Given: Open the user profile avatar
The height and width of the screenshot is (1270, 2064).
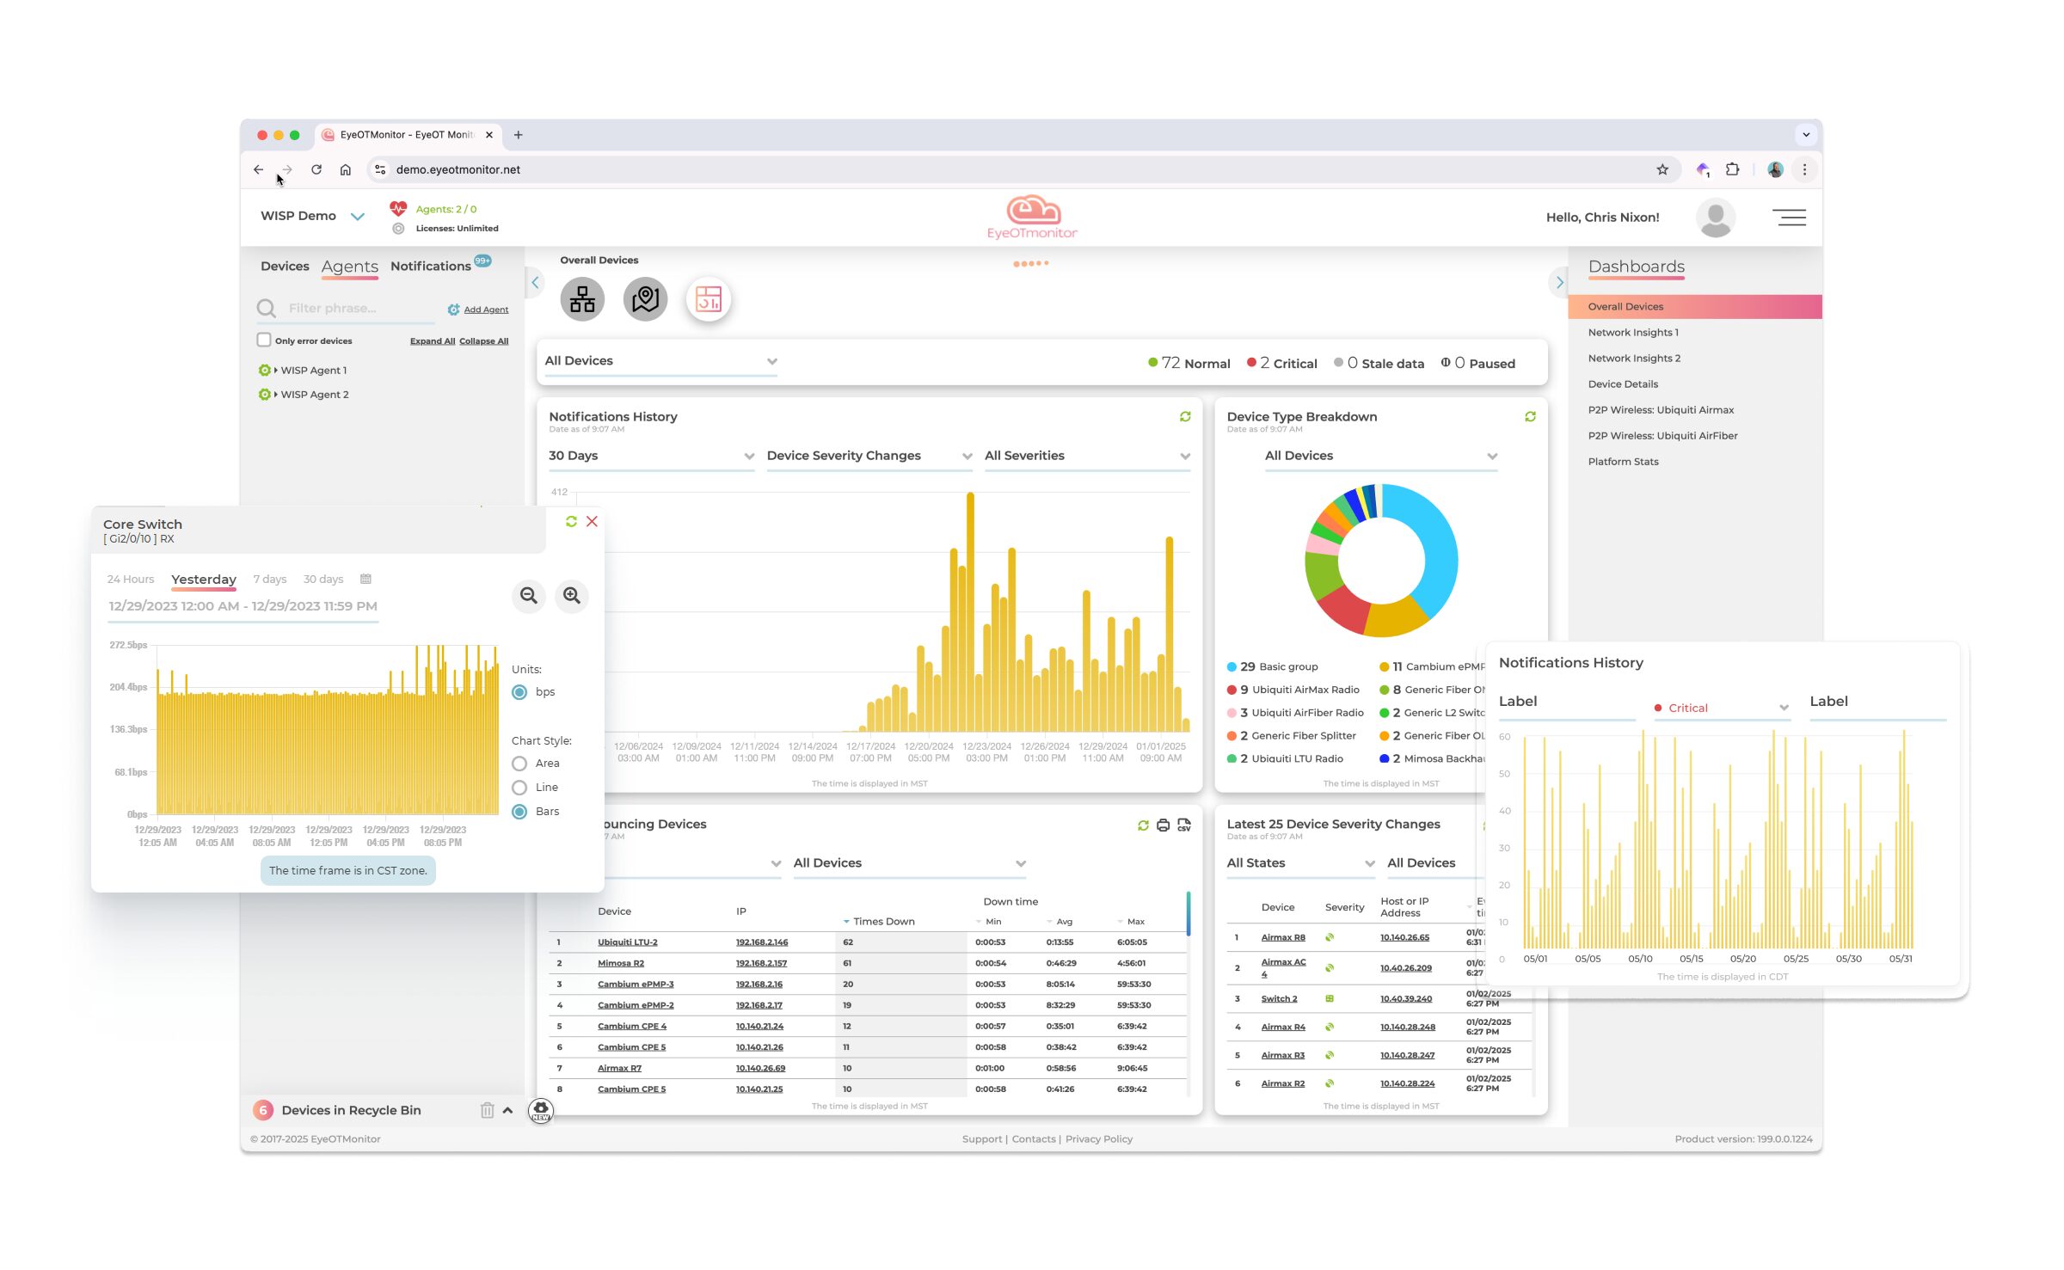Looking at the screenshot, I should pyautogui.click(x=1716, y=218).
